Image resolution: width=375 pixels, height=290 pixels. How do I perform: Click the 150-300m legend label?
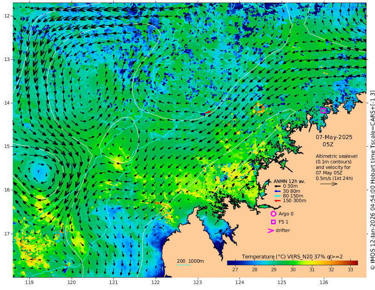294,200
